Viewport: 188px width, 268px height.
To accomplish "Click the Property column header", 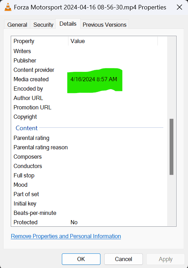I will (x=40, y=41).
